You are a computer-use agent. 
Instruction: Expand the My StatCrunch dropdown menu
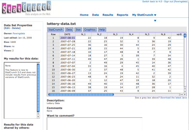pos(144,15)
